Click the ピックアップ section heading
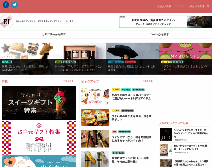Image resolution: width=212 pixels, height=167 pixels. pos(90,82)
